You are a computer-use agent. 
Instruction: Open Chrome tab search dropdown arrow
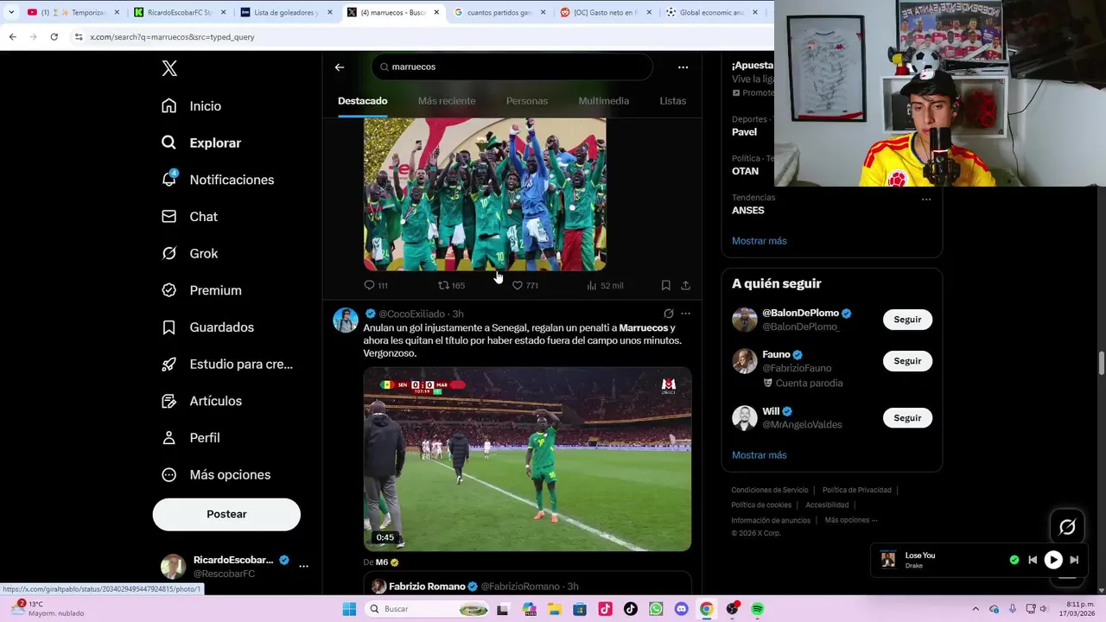coord(11,12)
